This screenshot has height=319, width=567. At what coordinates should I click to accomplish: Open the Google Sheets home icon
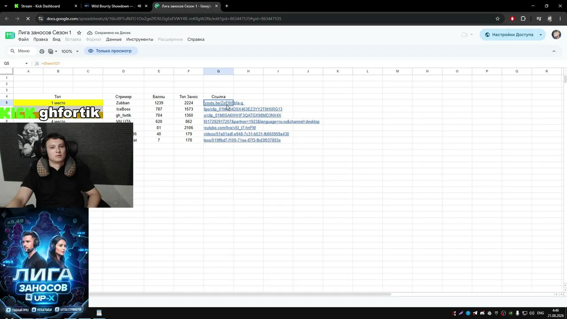click(10, 35)
